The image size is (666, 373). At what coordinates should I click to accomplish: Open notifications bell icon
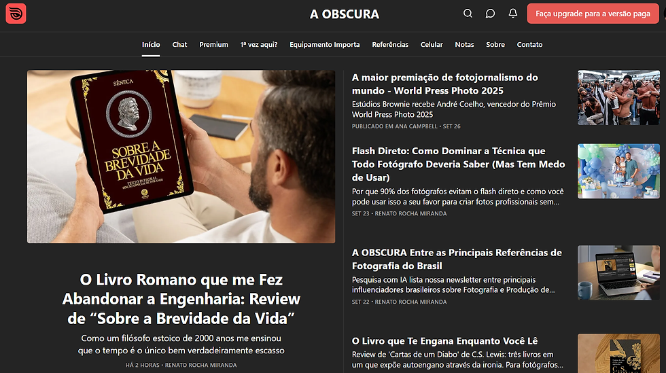(512, 14)
